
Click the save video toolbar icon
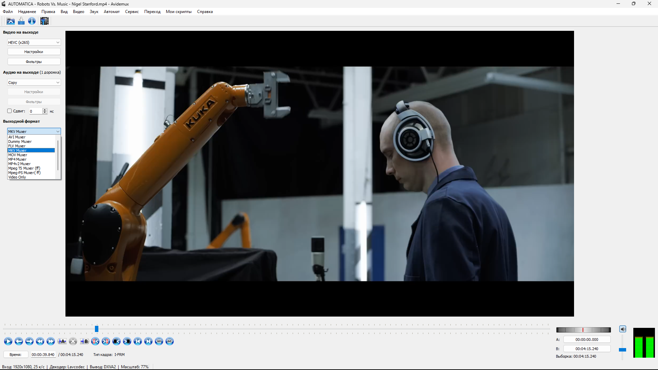coord(21,21)
